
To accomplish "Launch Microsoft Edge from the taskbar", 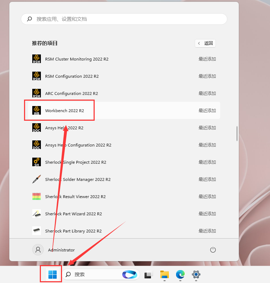I will pyautogui.click(x=180, y=274).
